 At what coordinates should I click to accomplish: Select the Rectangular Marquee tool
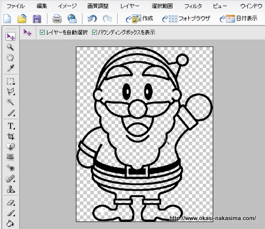[10, 81]
